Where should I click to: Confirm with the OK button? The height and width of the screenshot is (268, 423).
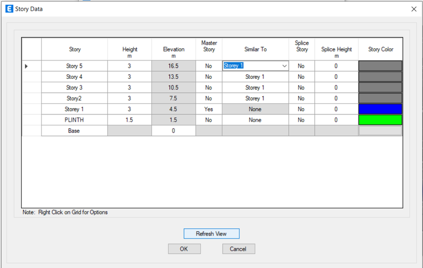click(184, 249)
